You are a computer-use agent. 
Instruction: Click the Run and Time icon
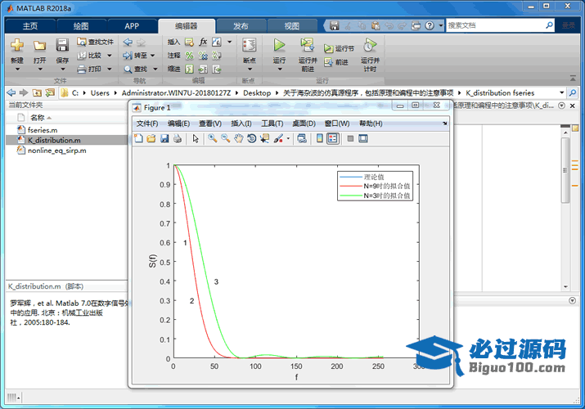coord(370,45)
